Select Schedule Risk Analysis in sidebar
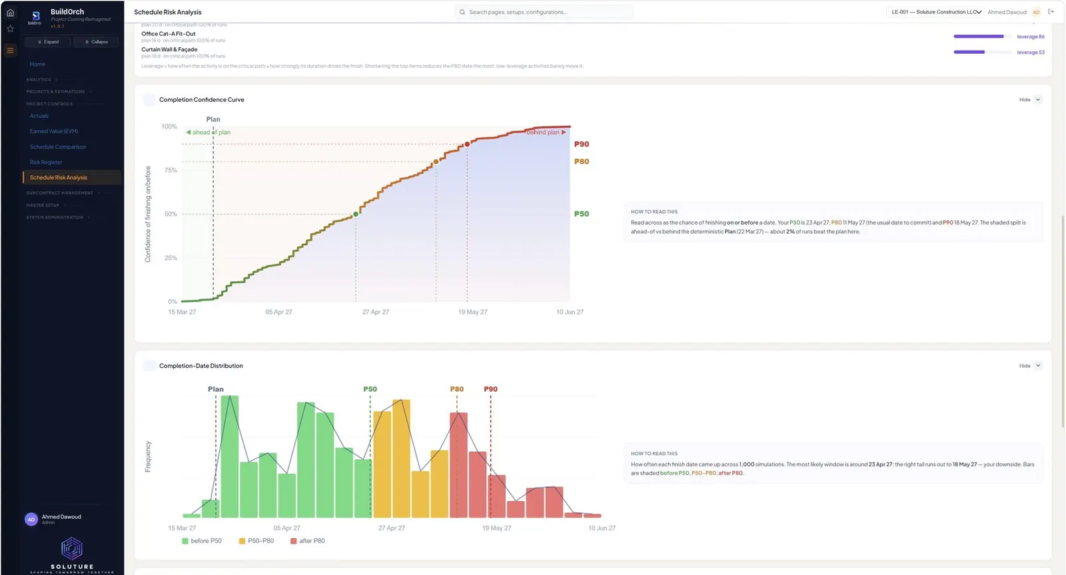Screen dimensions: 1066x575 pos(71,177)
